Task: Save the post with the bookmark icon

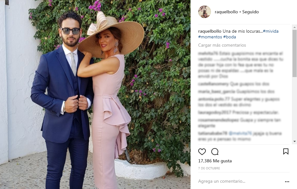Action: (x=286, y=152)
